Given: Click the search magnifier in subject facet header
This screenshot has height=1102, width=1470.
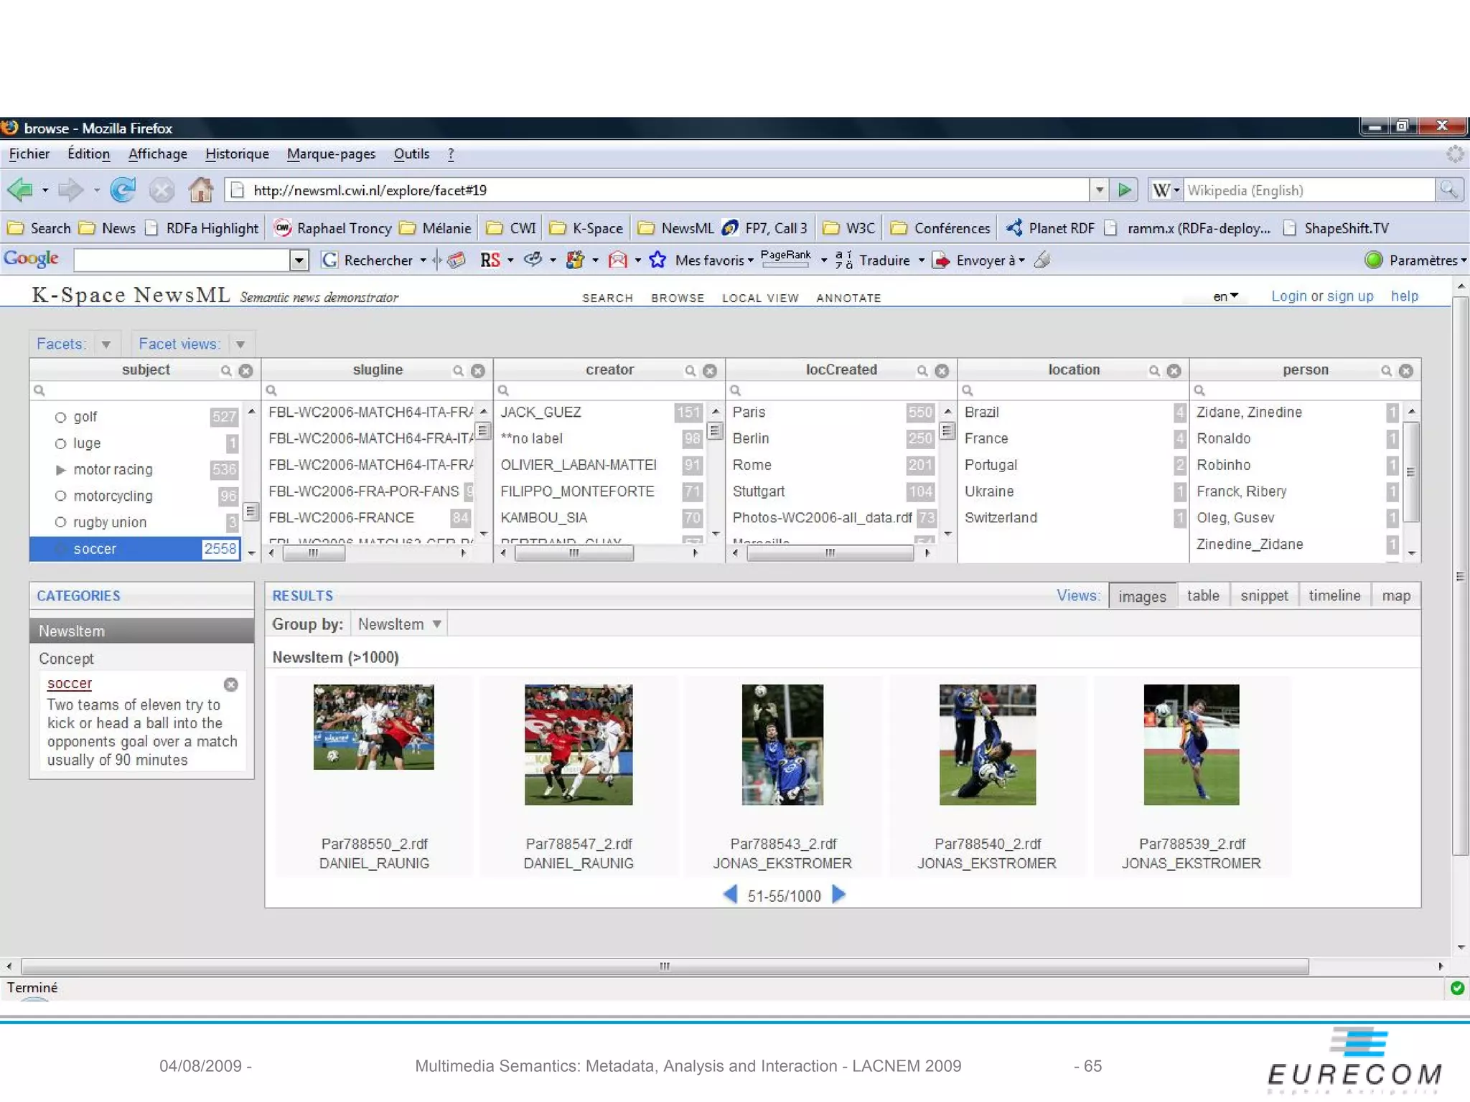Looking at the screenshot, I should click(226, 371).
